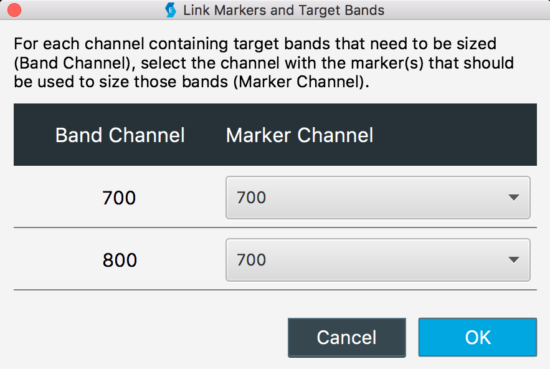Click the 700 band channel label

(x=118, y=198)
